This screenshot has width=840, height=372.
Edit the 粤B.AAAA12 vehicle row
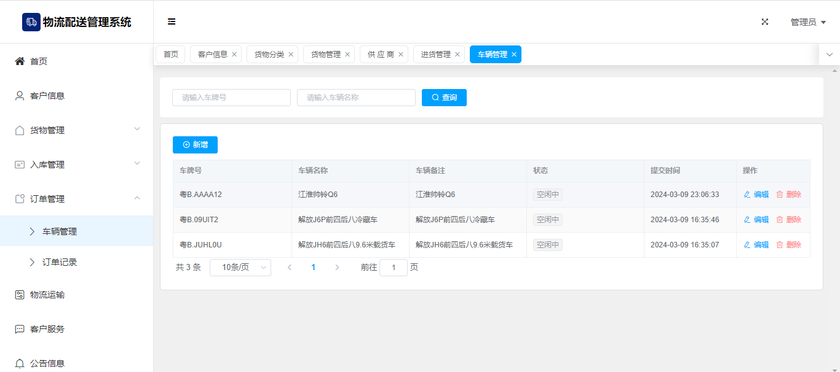pos(756,195)
